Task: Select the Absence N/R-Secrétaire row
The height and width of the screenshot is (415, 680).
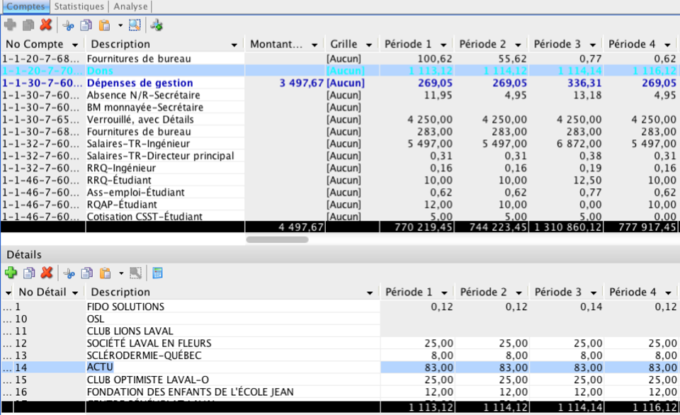Action: (x=340, y=95)
